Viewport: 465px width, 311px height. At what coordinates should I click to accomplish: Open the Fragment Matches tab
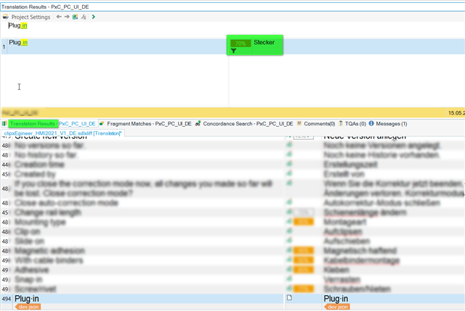click(149, 124)
